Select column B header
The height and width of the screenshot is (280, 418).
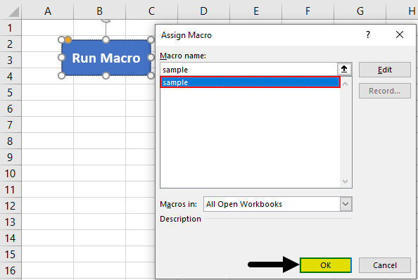[x=99, y=11]
